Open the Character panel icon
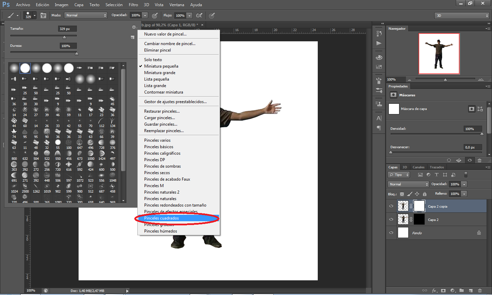The image size is (492, 295). pos(379,118)
